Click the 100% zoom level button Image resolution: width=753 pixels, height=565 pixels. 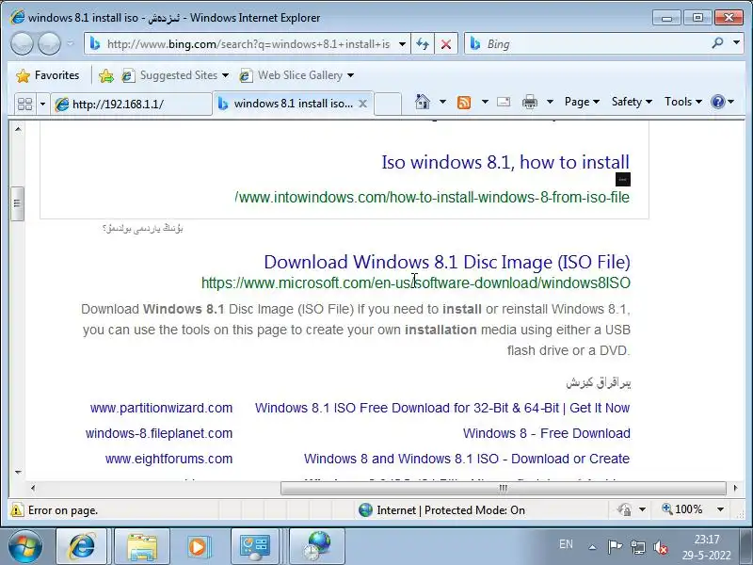(681, 509)
